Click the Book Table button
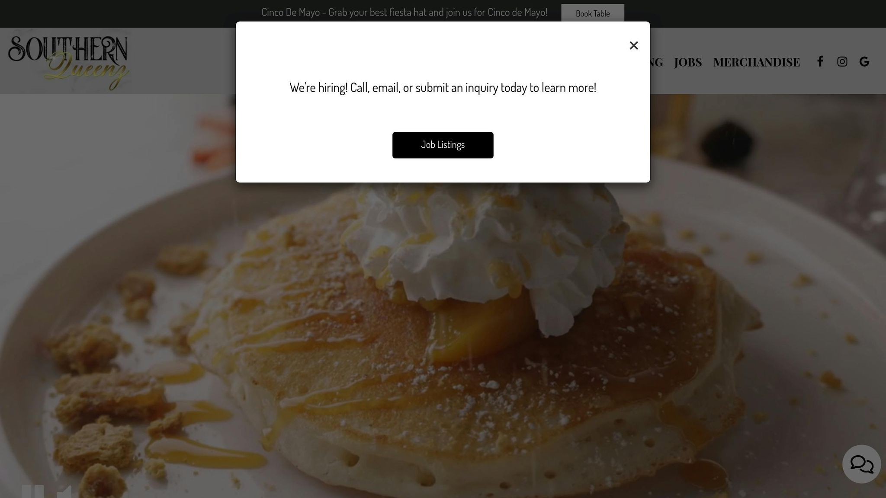Screen dimensions: 886x498 (593, 13)
